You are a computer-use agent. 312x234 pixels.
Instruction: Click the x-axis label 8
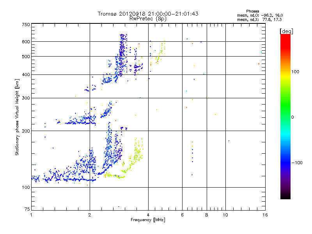(207, 215)
